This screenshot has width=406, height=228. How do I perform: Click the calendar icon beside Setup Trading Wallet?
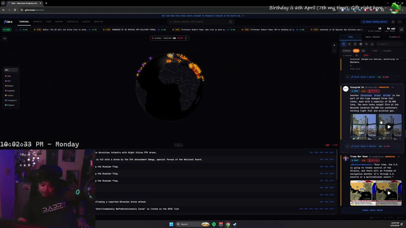(393, 22)
